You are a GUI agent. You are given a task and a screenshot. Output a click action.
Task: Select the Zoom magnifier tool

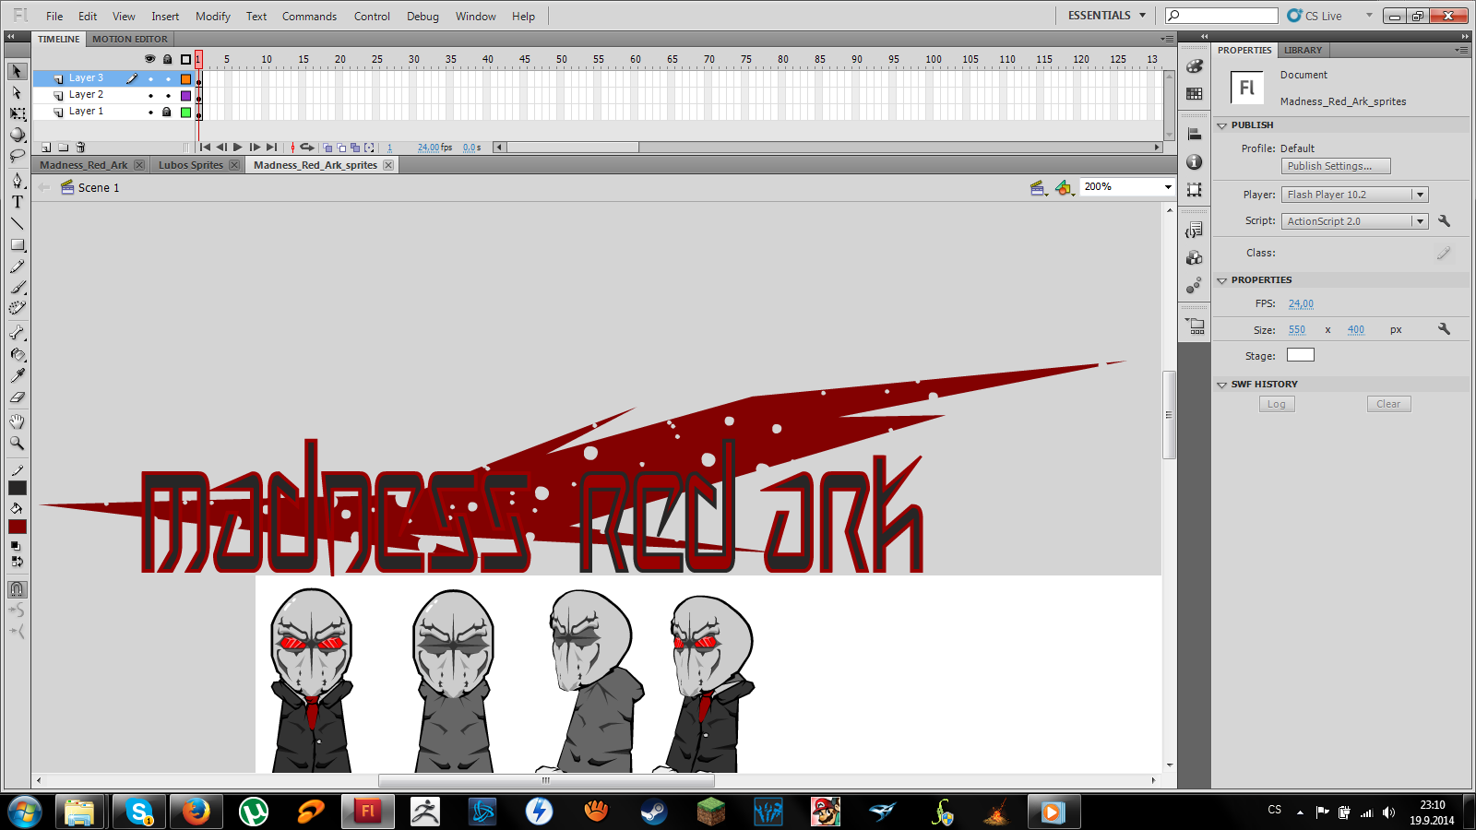(x=17, y=443)
